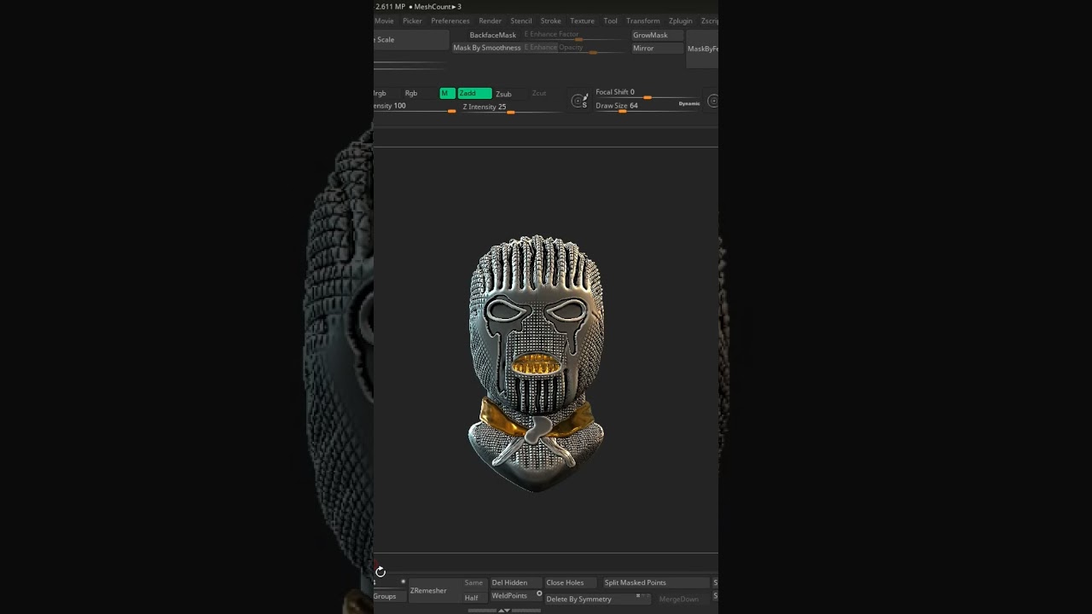This screenshot has width=1092, height=614.
Task: Open the Texture menu
Action: 582,20
